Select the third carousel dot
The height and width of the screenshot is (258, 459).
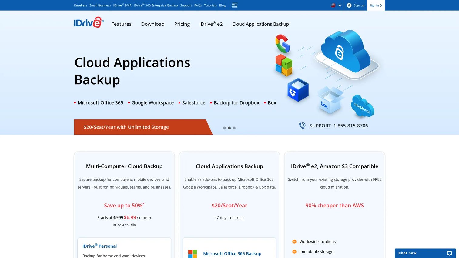coord(234,128)
